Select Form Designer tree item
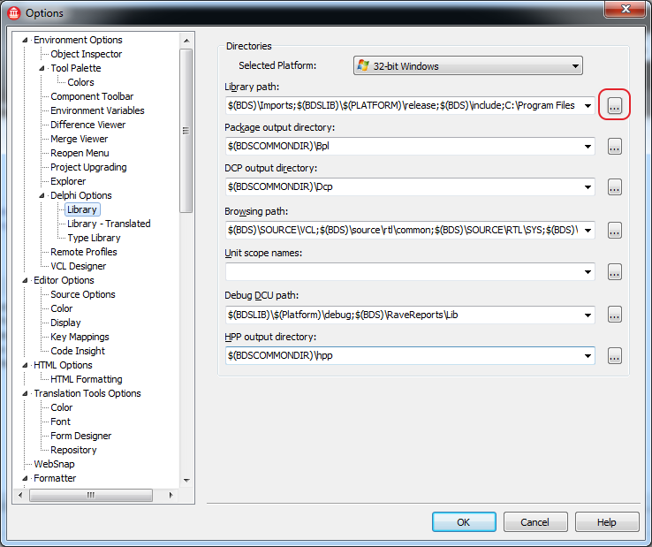The height and width of the screenshot is (547, 652). [x=80, y=436]
